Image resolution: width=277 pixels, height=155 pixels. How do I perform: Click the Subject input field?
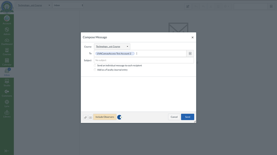click(x=144, y=60)
